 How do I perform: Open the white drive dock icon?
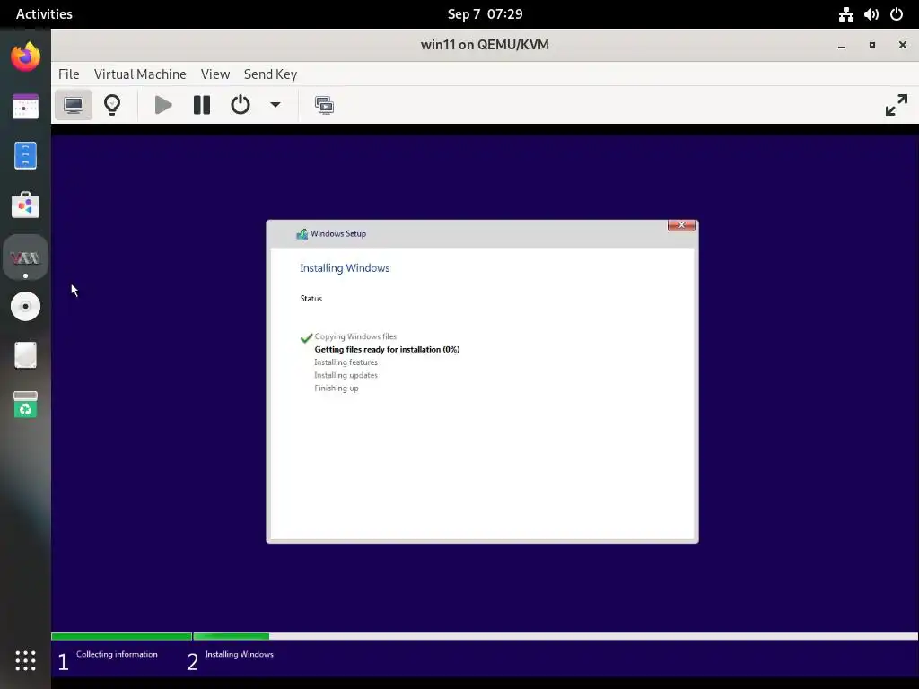[x=25, y=355]
